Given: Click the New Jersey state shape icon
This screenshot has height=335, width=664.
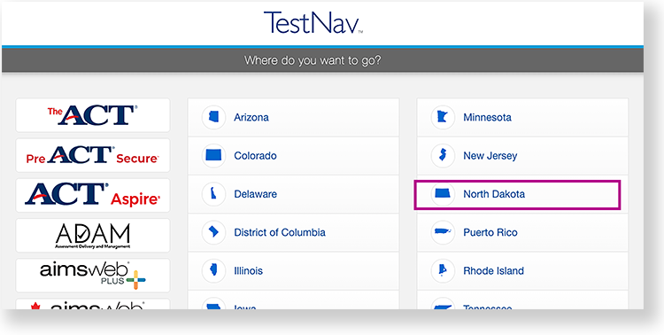Looking at the screenshot, I should point(443,156).
